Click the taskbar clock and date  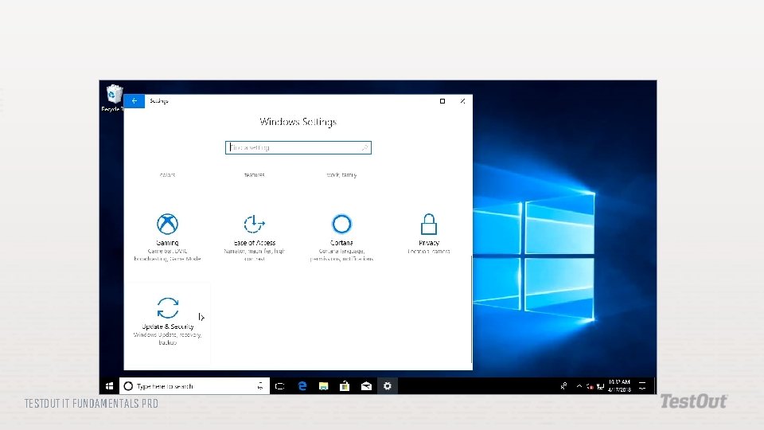[x=619, y=386]
